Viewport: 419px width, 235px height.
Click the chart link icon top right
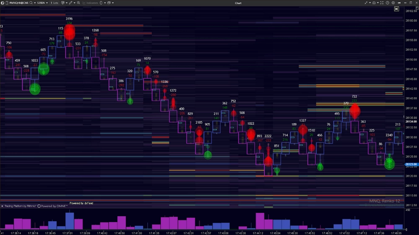[366, 3]
